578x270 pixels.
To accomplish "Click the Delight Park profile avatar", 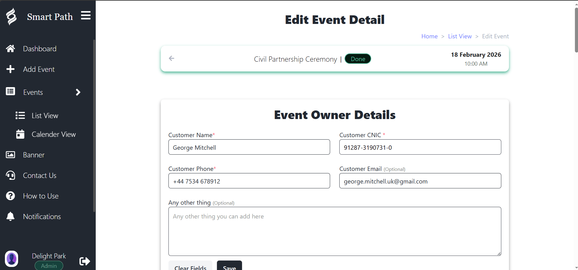I will pos(12,259).
